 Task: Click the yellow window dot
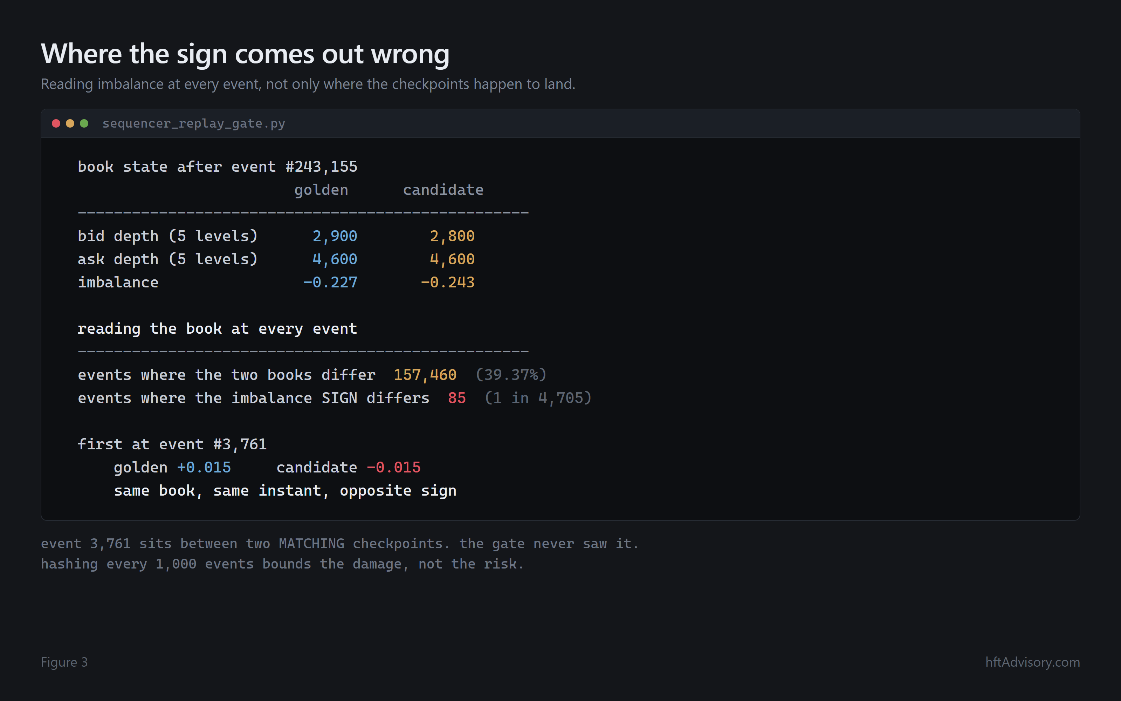tap(70, 123)
